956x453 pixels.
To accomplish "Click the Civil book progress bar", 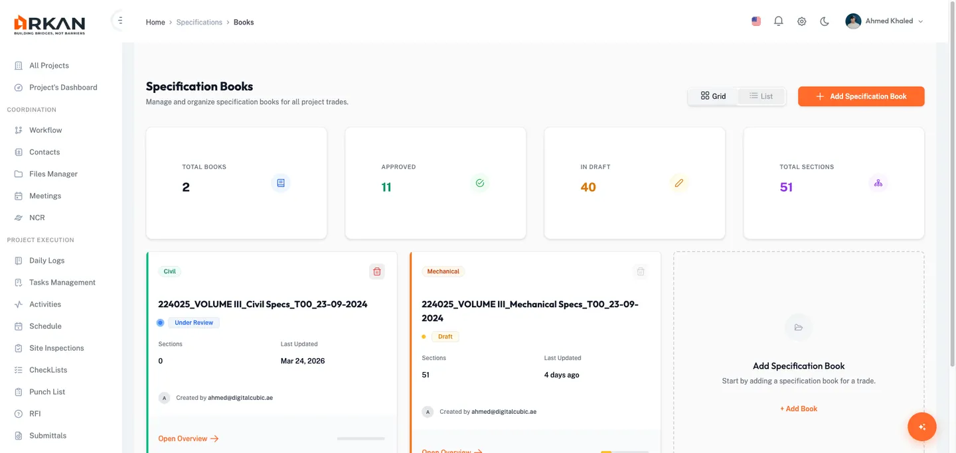I will tap(360, 438).
